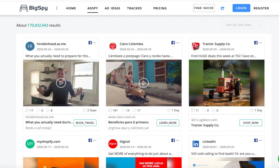Click the TSC logo avatar

coord(196,46)
